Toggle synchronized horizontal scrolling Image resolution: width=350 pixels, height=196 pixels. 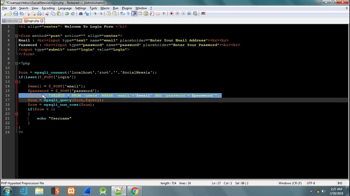[115, 13]
